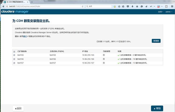Viewport: 175px width, 112px height.
Task: Click the 结果 column header
Action: tap(120, 51)
